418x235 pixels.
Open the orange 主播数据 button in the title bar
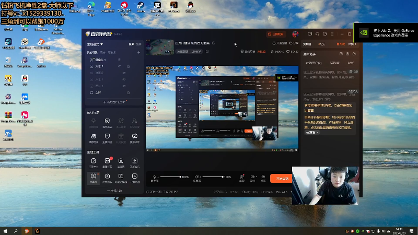(x=275, y=34)
